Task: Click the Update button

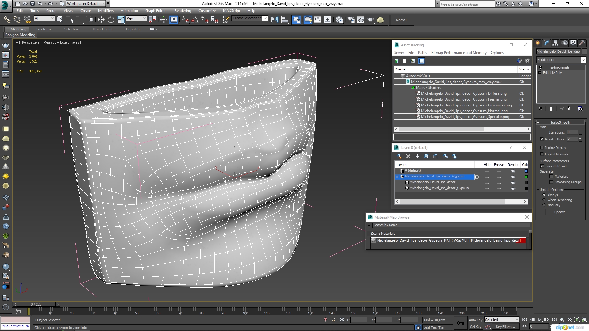Action: click(560, 212)
